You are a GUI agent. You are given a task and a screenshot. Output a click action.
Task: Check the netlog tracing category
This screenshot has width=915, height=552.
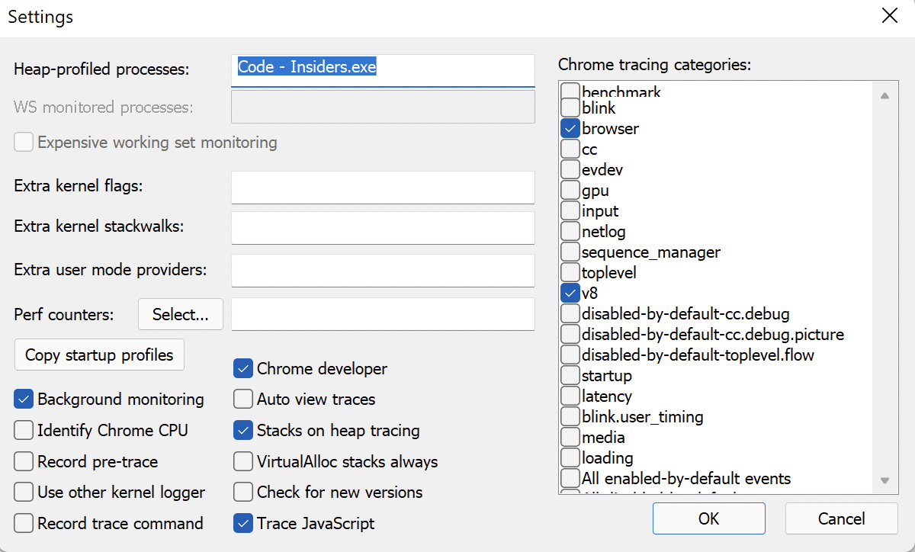point(570,231)
